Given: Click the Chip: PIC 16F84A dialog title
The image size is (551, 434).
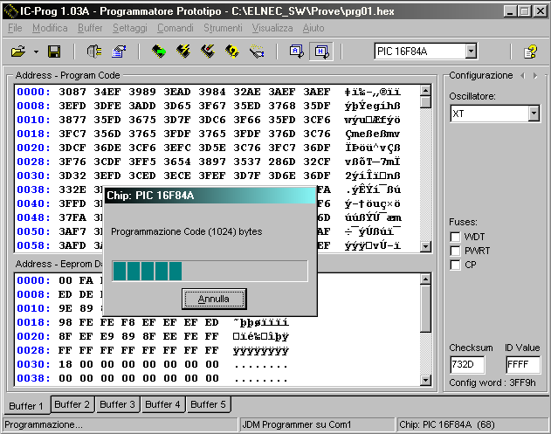Looking at the screenshot, I should tap(150, 196).
